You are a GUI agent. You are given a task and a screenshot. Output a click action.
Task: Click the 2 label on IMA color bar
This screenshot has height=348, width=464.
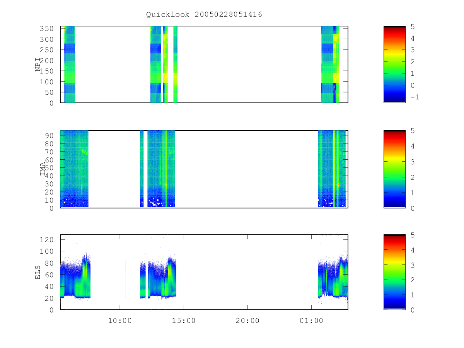click(x=413, y=177)
